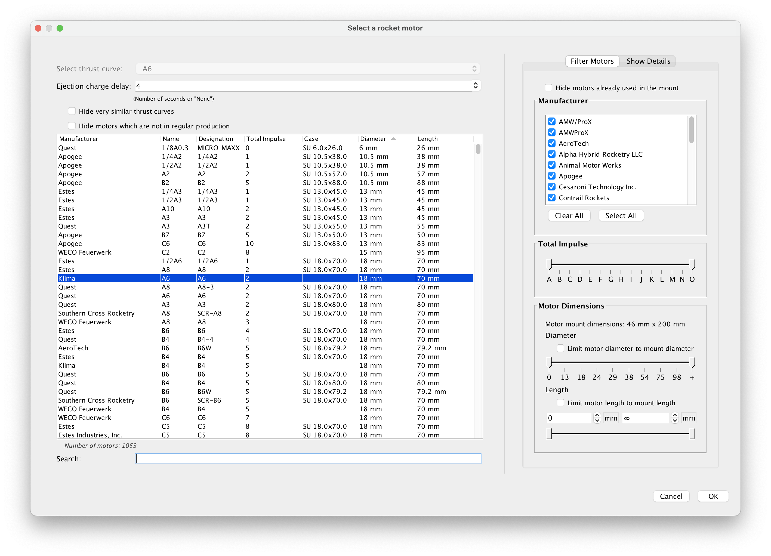Image resolution: width=771 pixels, height=556 pixels.
Task: Uncheck the AeroTech manufacturer
Action: tap(551, 143)
